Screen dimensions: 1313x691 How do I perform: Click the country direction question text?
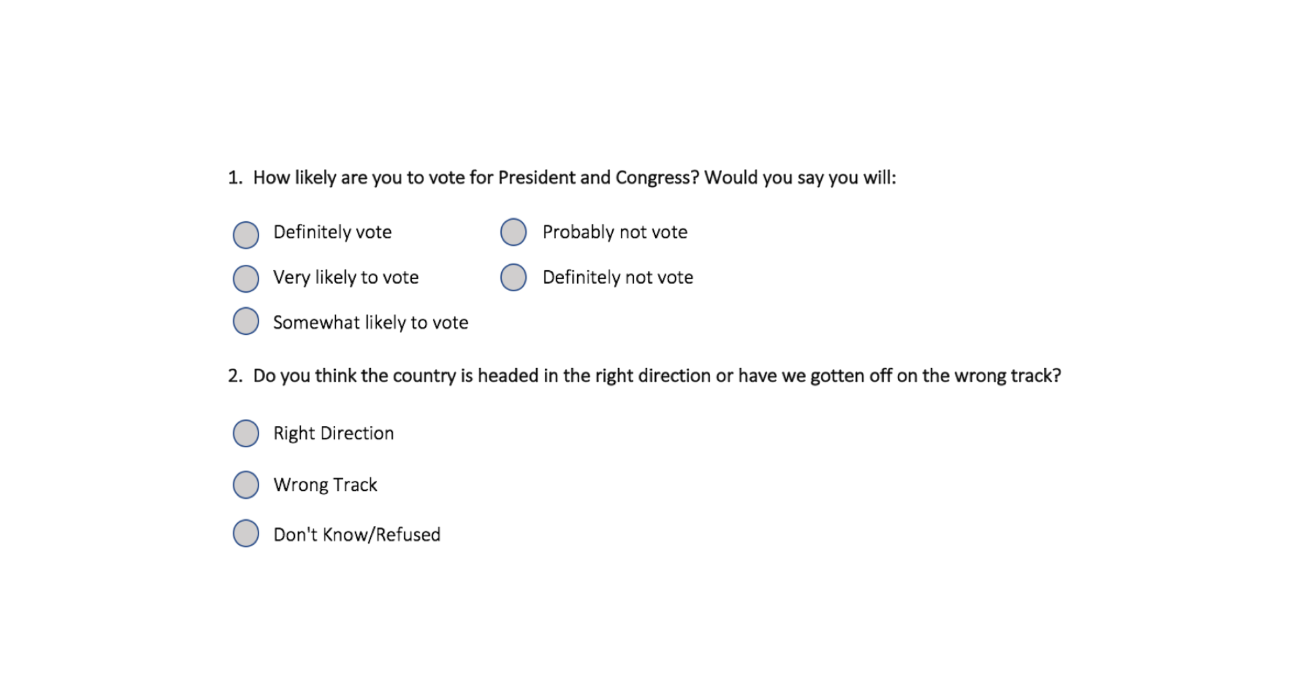click(x=656, y=376)
